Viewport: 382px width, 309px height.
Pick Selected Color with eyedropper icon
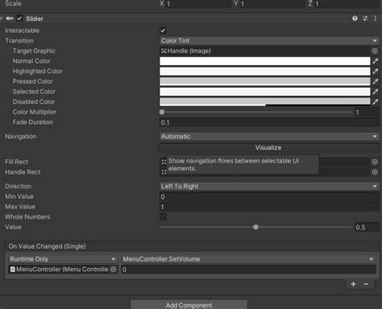click(x=376, y=92)
